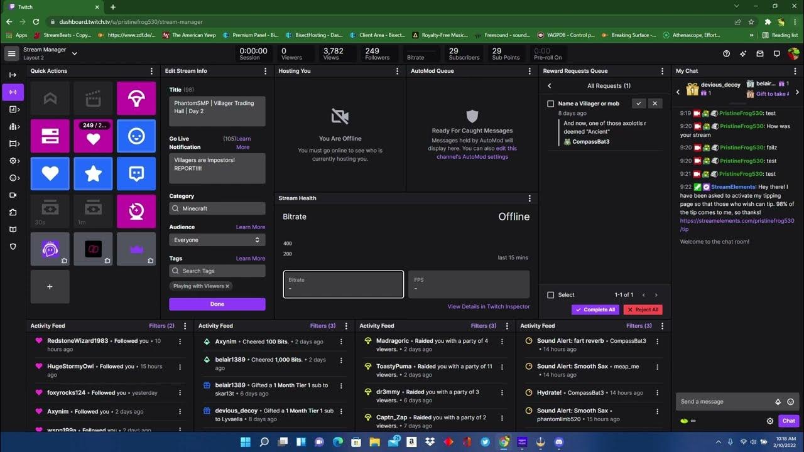Open the hamburger menu next to Stream Manager

(x=11, y=54)
